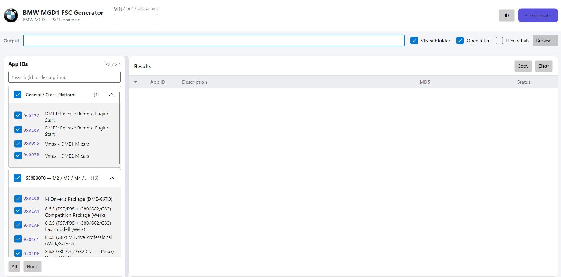Copy the results with Copy button
This screenshot has height=277, width=561.
[523, 66]
